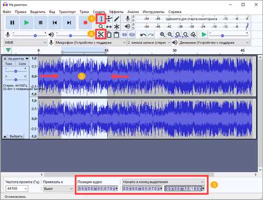Select the Multi-tool asterisk icon
The height and width of the screenshot is (200, 263).
point(117,27)
